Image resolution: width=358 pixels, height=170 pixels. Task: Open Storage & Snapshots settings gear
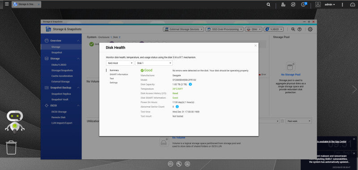click(x=310, y=29)
